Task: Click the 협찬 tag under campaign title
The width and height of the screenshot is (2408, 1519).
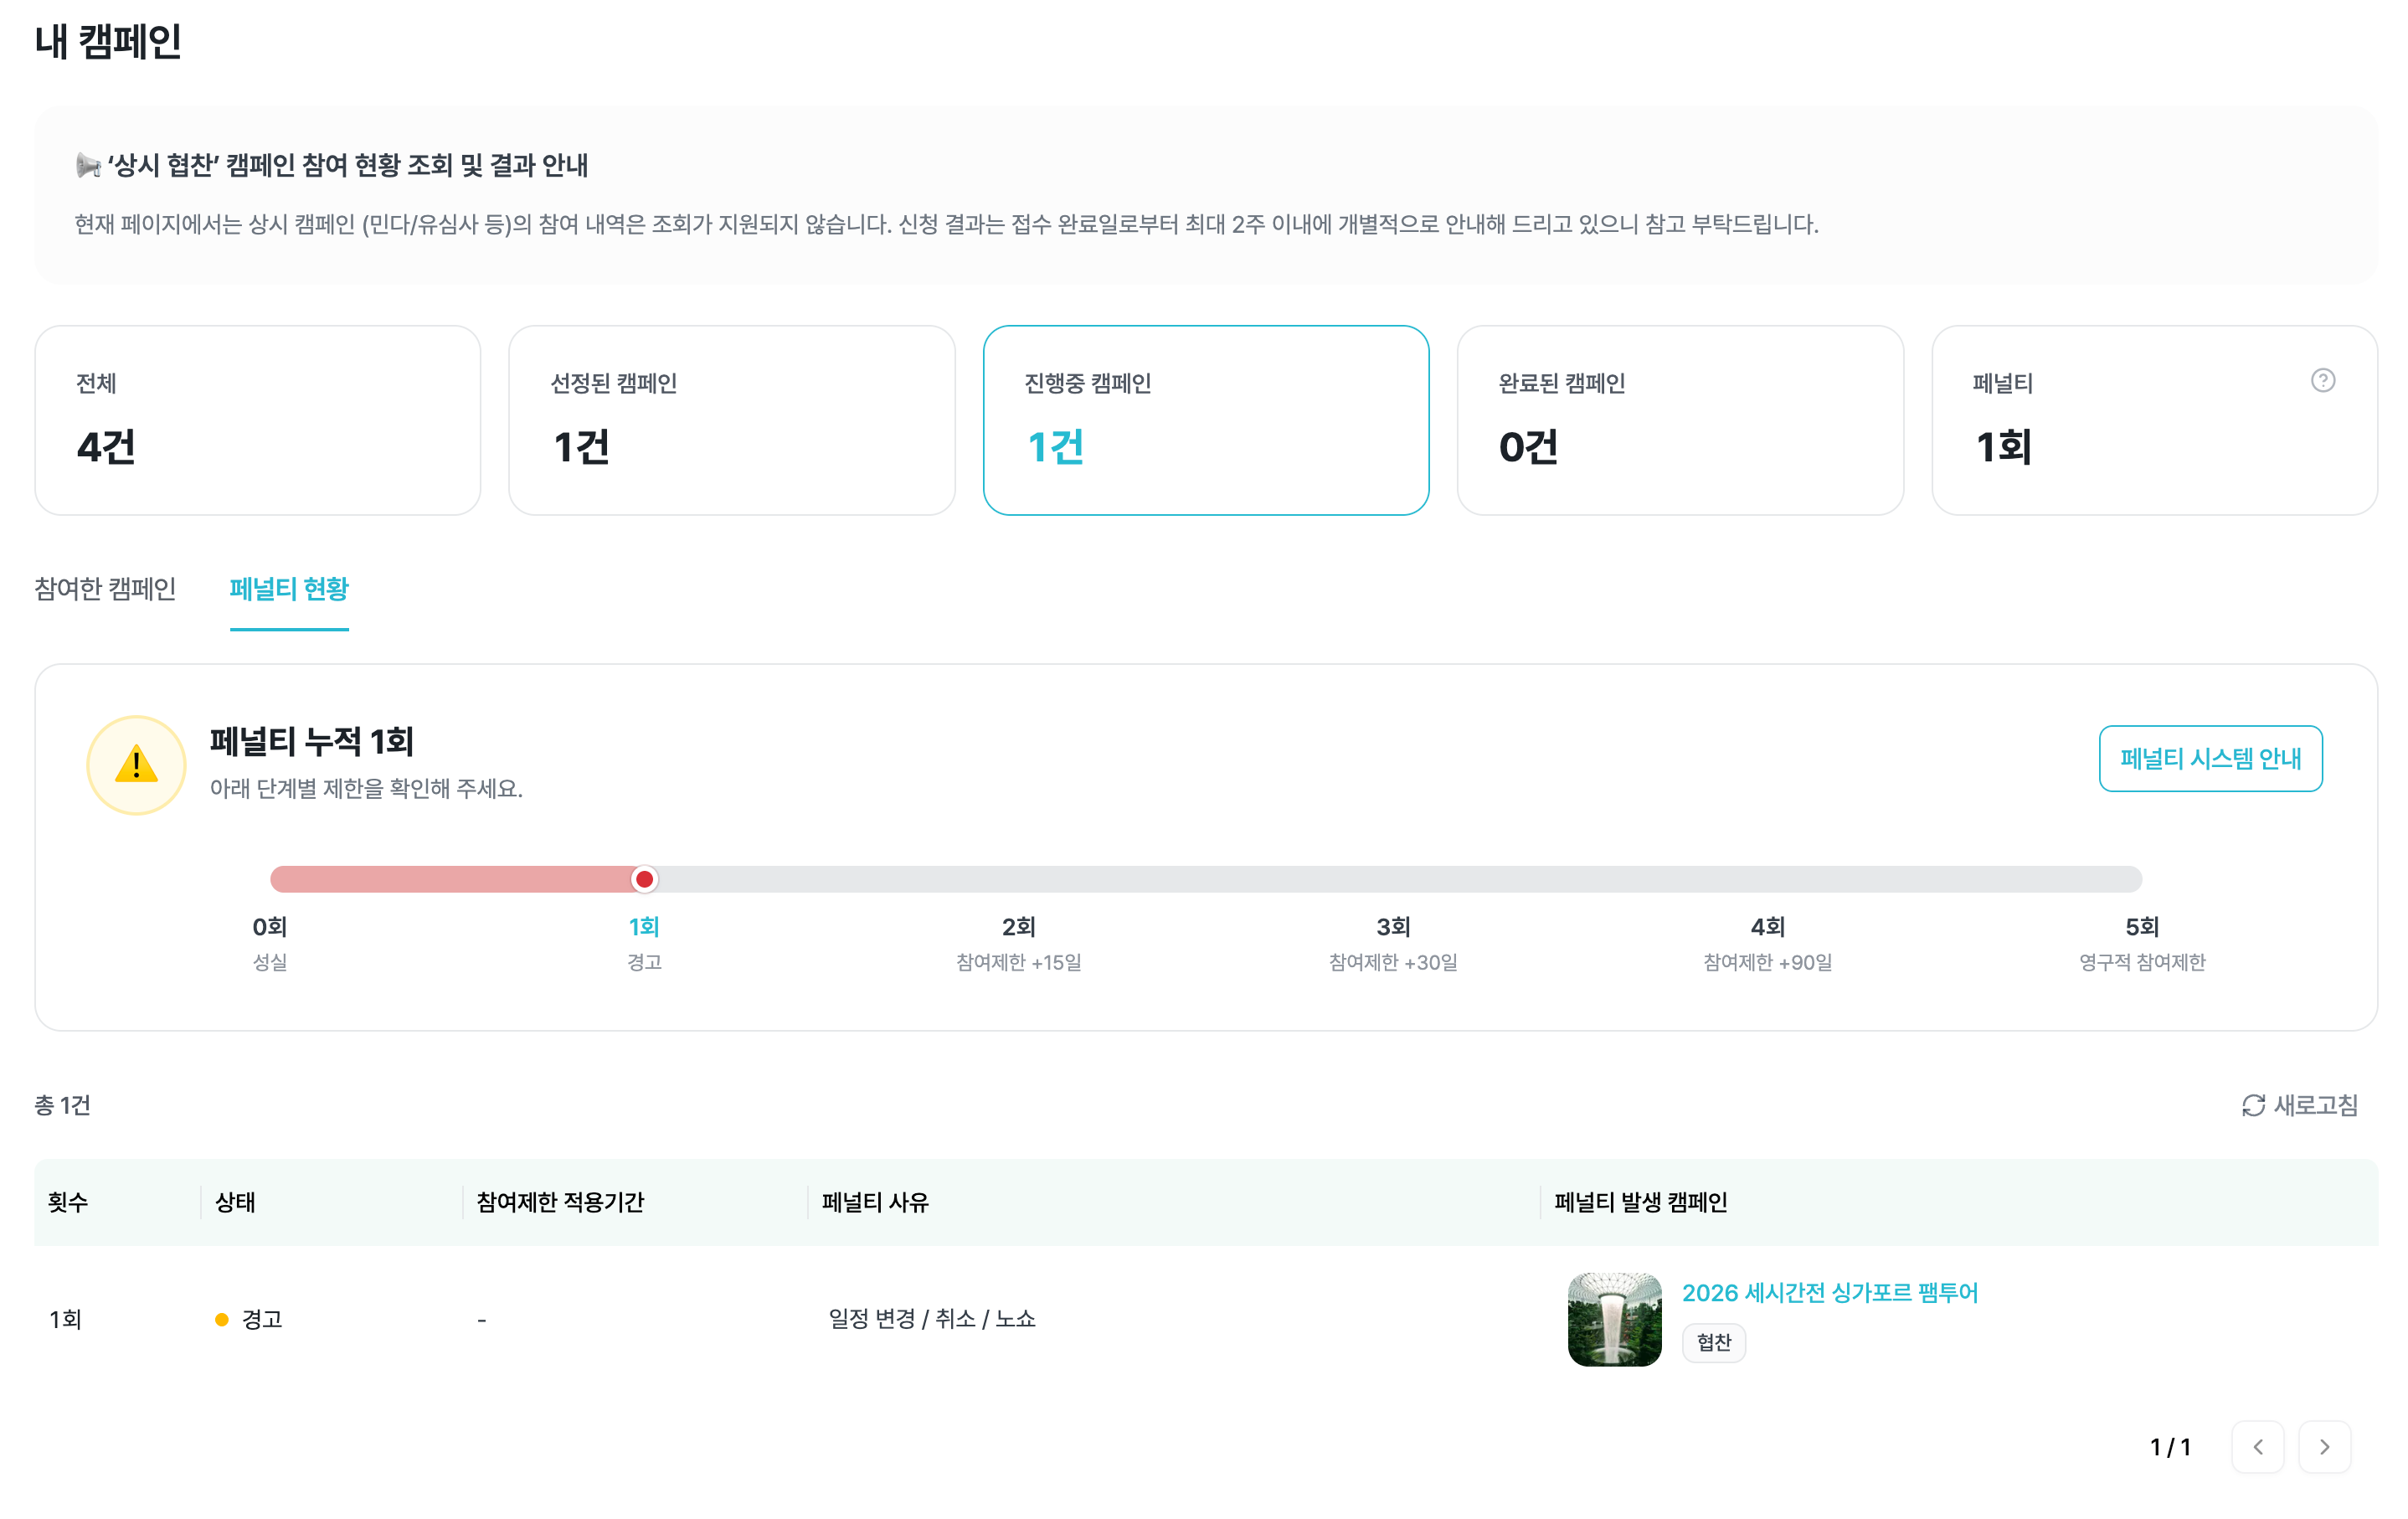Action: pyautogui.click(x=1713, y=1342)
